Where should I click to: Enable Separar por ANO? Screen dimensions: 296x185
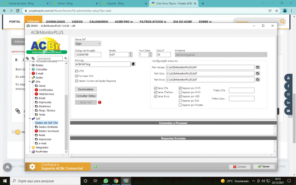coord(180,92)
